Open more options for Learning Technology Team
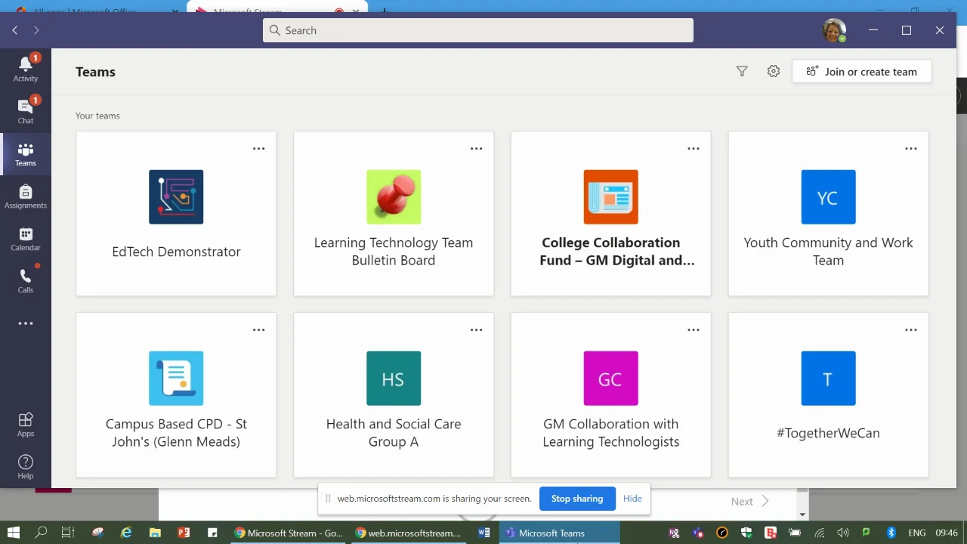Screen dimensions: 967x544 (477, 149)
